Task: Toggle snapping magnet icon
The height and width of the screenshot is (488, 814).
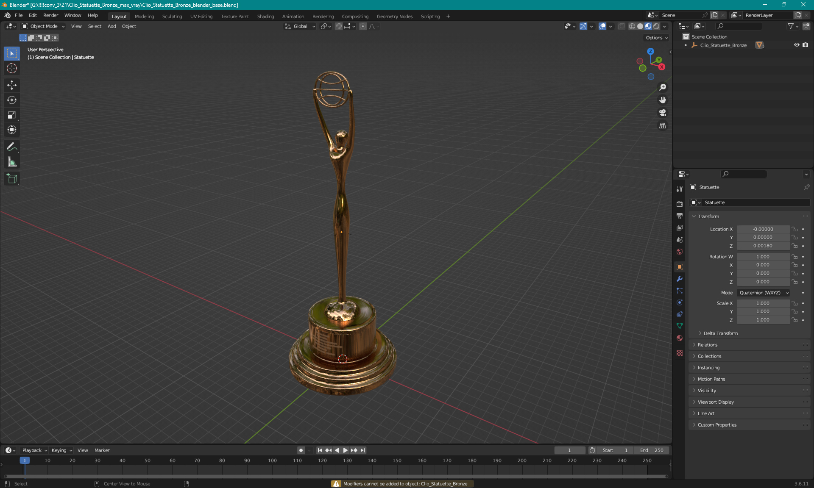Action: click(x=339, y=26)
